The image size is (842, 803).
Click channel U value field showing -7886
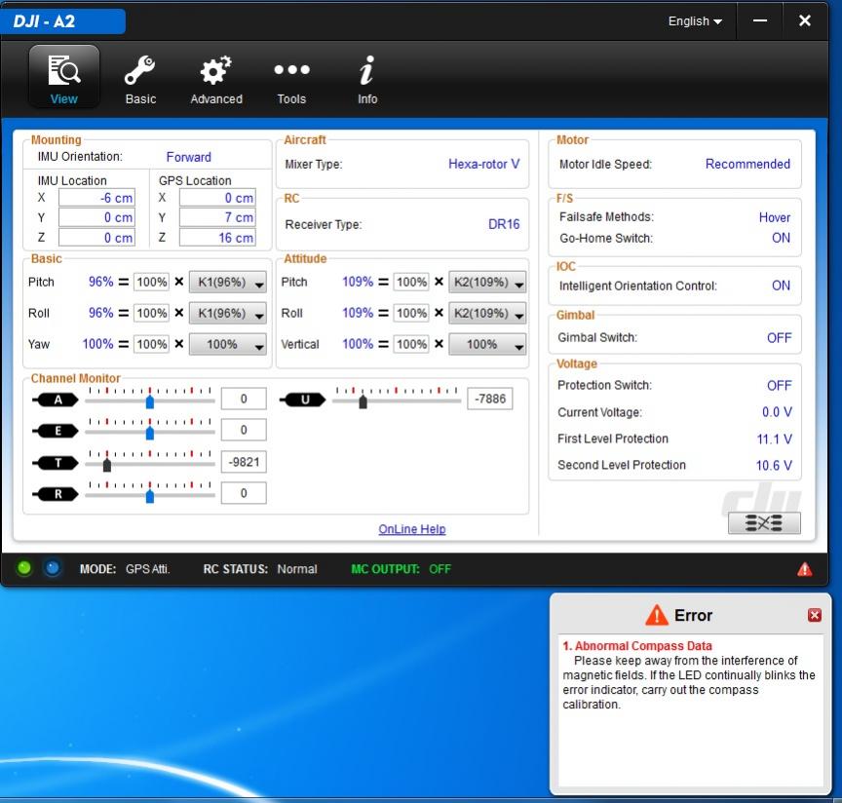[x=490, y=399]
